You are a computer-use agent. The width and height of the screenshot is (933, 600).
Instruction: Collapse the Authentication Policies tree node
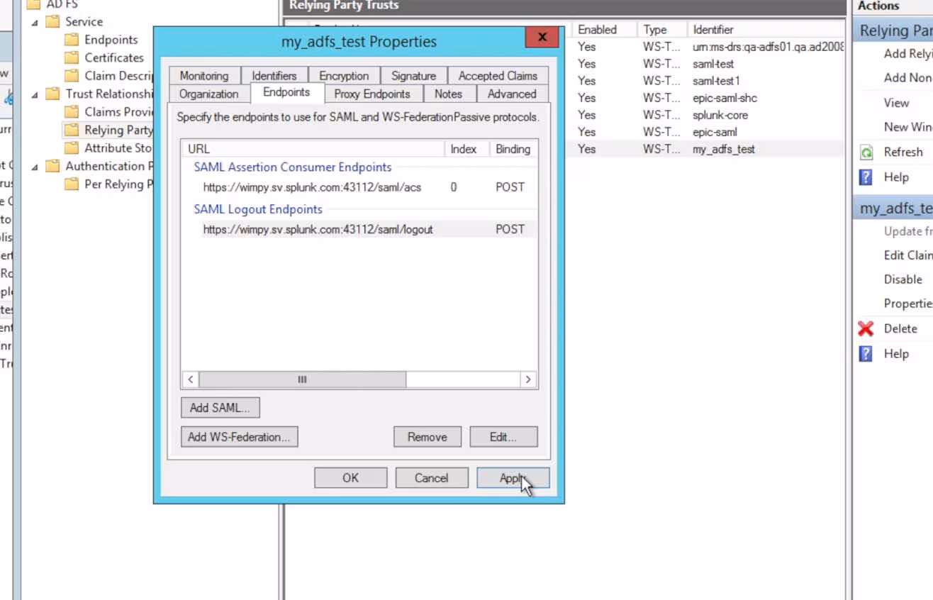coord(35,166)
